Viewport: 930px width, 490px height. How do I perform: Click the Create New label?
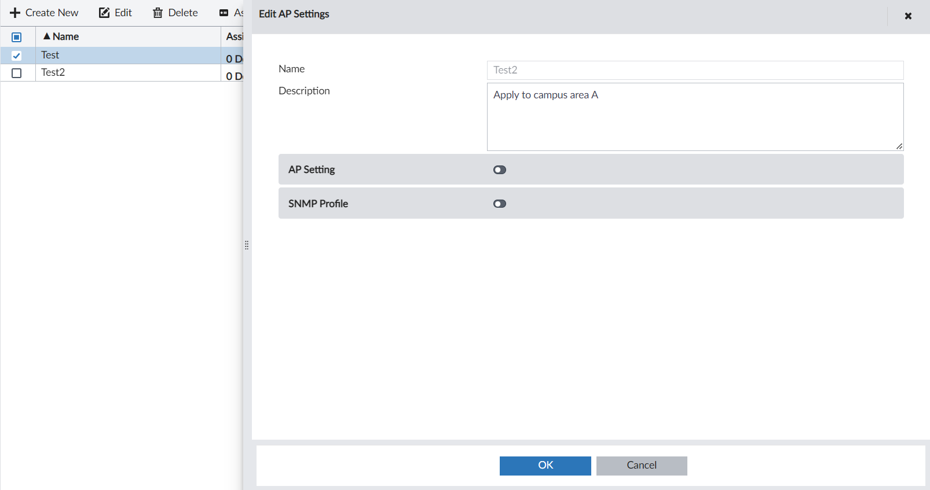[x=52, y=13]
